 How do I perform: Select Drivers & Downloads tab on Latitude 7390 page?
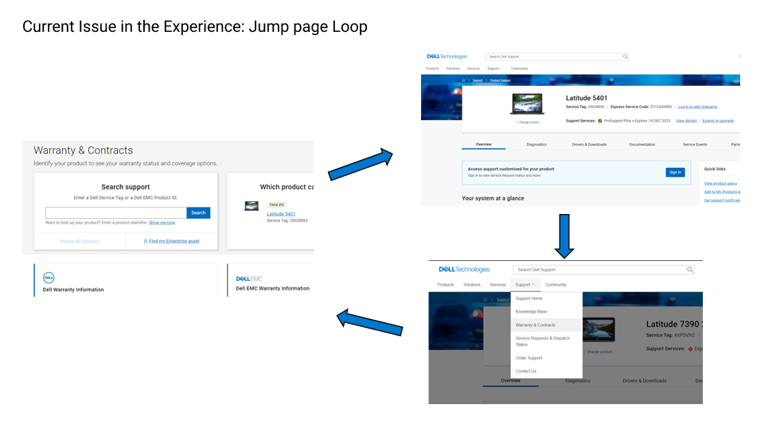645,381
